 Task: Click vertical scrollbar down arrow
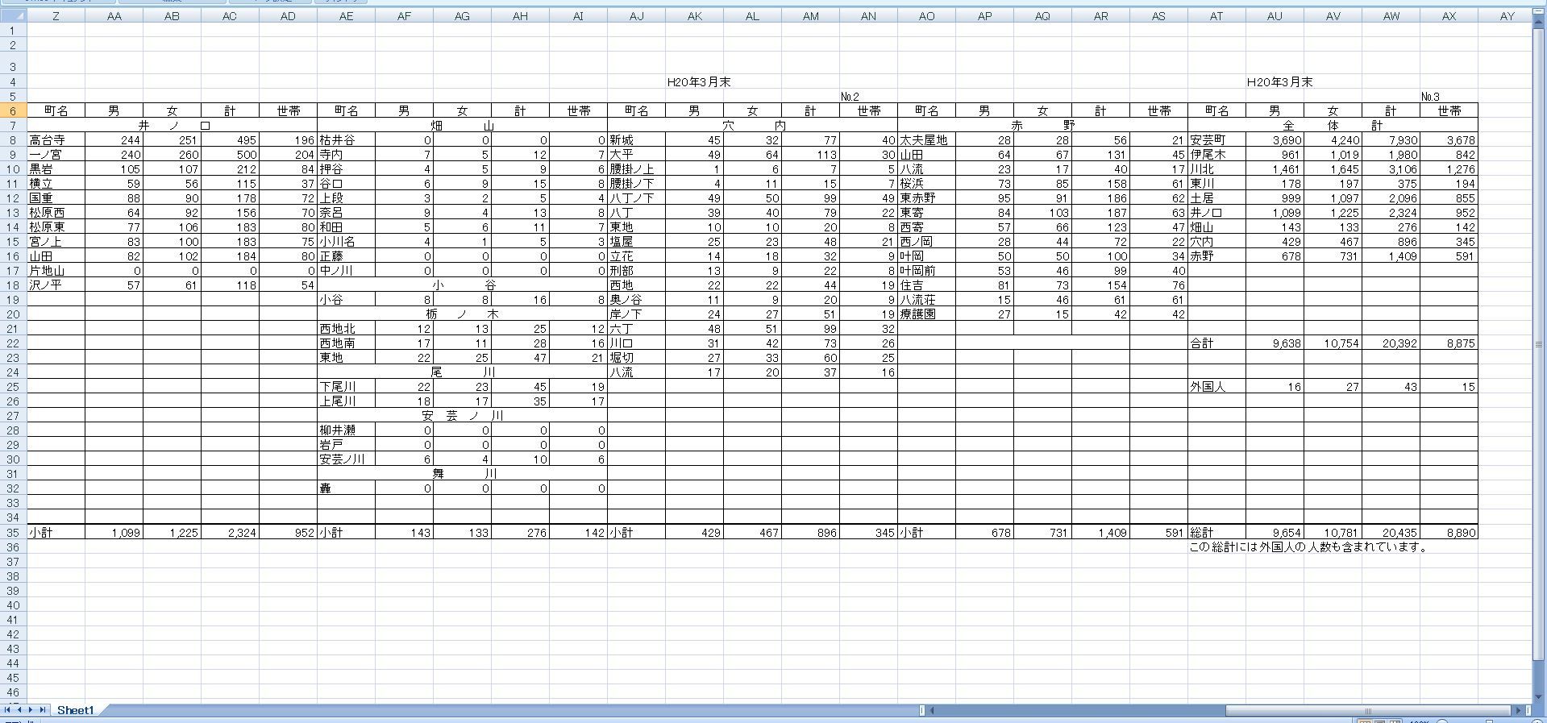point(1540,696)
